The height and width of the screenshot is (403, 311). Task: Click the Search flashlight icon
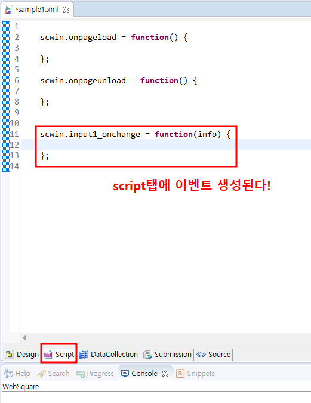click(41, 374)
